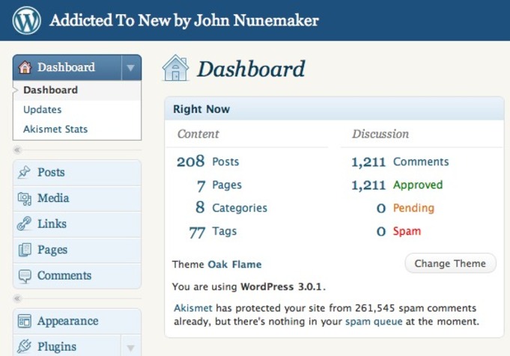Viewport: 510px width, 356px height.
Task: Open the Tags link
Action: [225, 231]
